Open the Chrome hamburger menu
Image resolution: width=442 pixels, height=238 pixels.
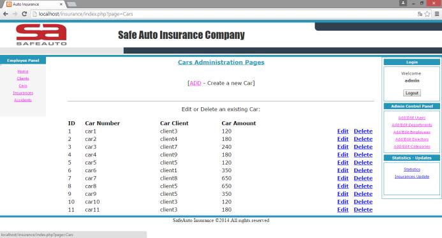(437, 14)
